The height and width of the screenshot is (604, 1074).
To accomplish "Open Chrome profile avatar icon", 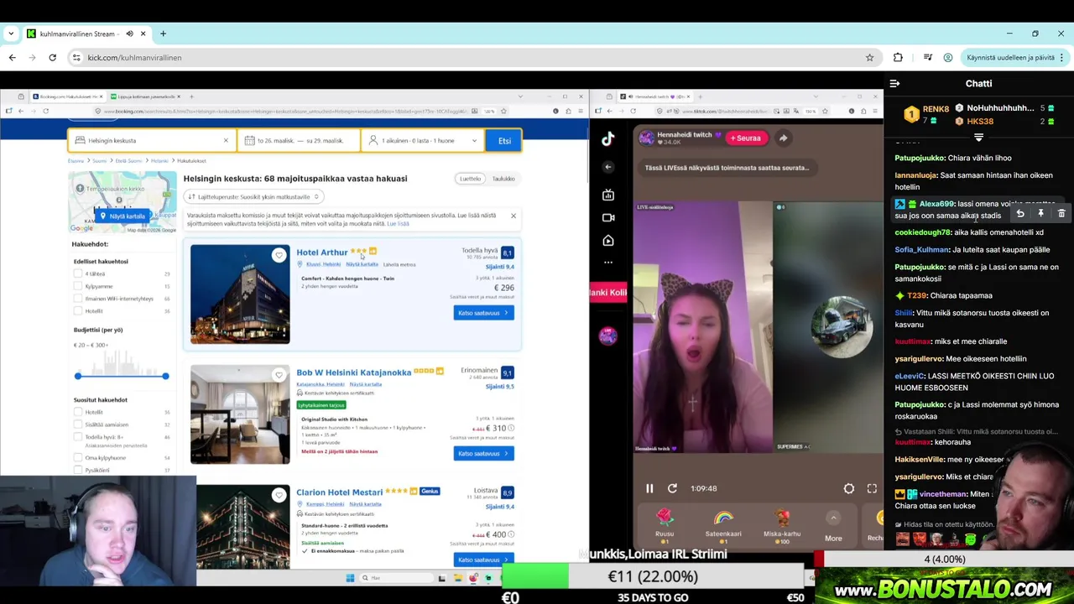I will [948, 58].
